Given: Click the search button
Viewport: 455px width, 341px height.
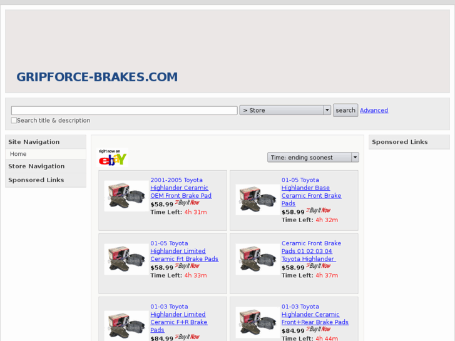Looking at the screenshot, I should tap(345, 110).
